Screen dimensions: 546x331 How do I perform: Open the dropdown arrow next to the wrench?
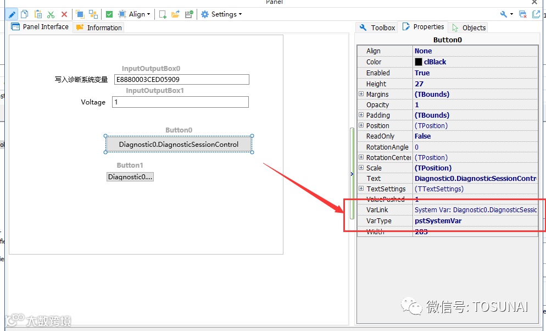511,14
